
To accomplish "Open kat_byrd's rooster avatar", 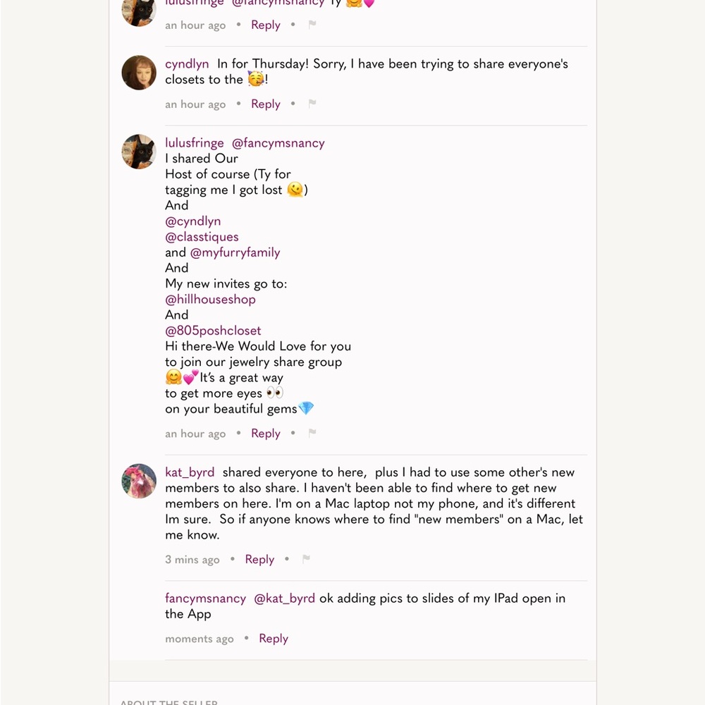I will [x=139, y=481].
